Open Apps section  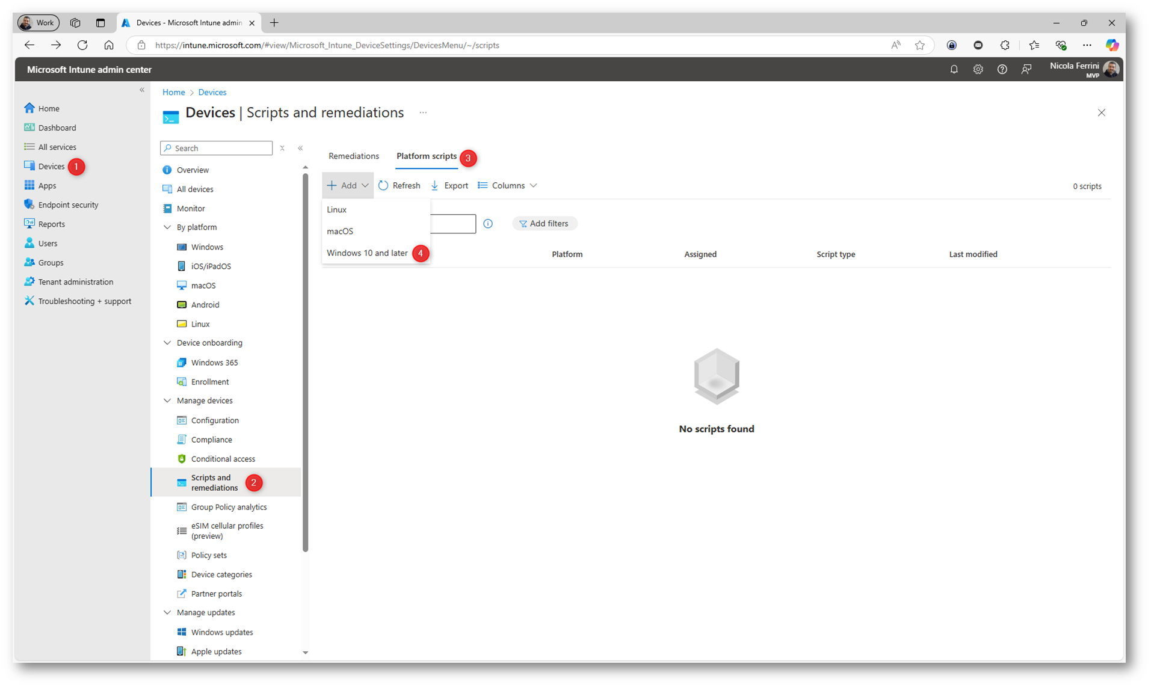click(40, 186)
